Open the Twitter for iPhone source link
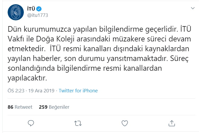The height and width of the screenshot is (133, 199). pyautogui.click(x=78, y=91)
